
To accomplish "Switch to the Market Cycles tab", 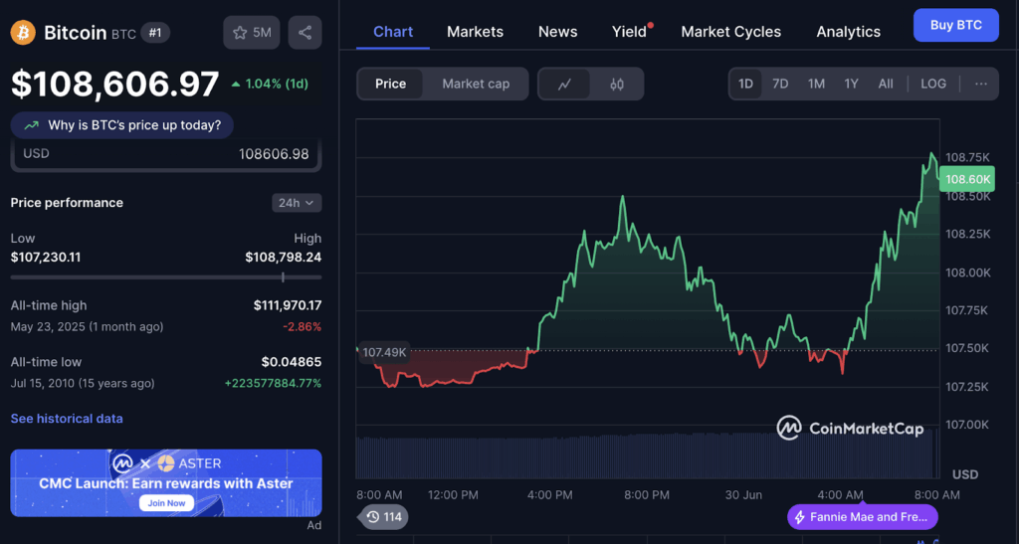I will click(x=730, y=32).
